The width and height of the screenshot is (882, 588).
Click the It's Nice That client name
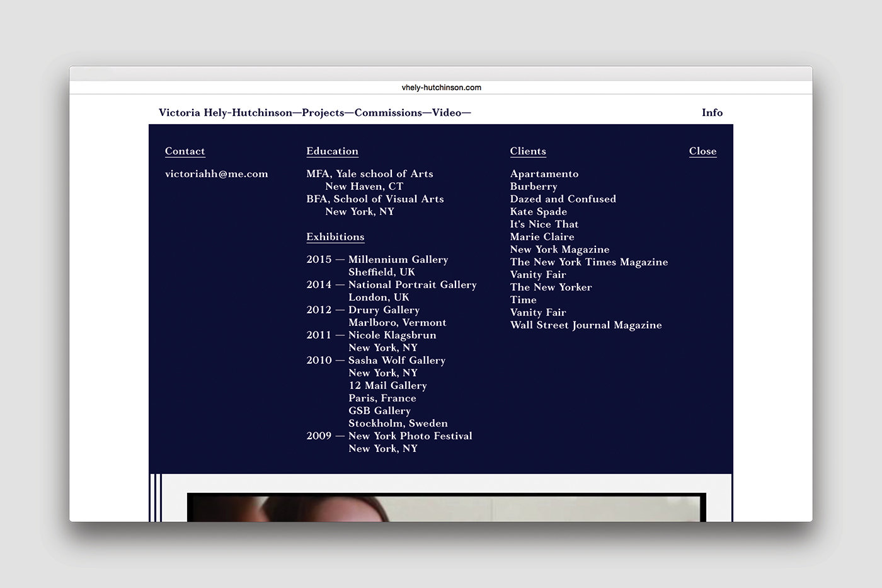point(544,224)
